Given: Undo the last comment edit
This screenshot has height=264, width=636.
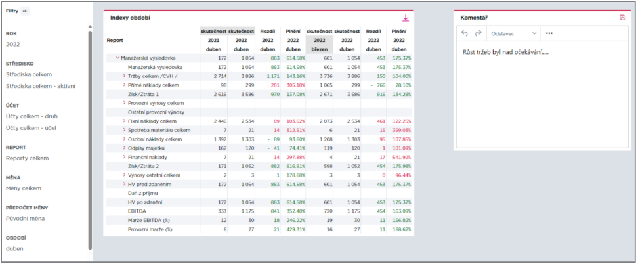Looking at the screenshot, I should point(465,33).
